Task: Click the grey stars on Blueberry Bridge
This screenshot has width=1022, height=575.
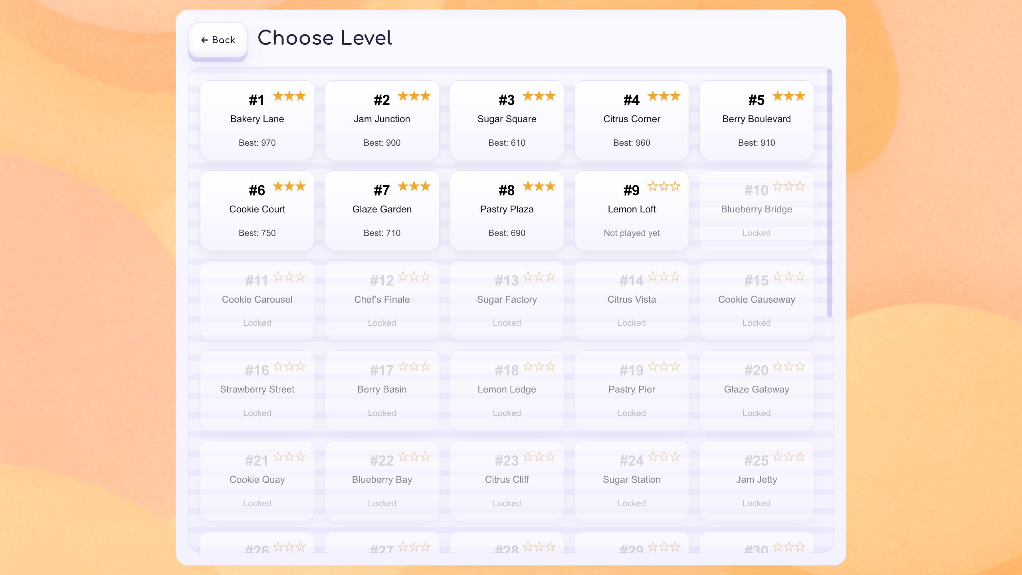Action: 788,186
